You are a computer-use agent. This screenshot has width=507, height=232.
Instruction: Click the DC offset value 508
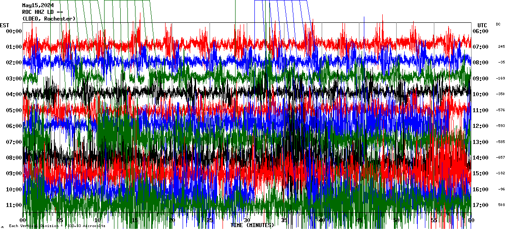tap(501, 205)
